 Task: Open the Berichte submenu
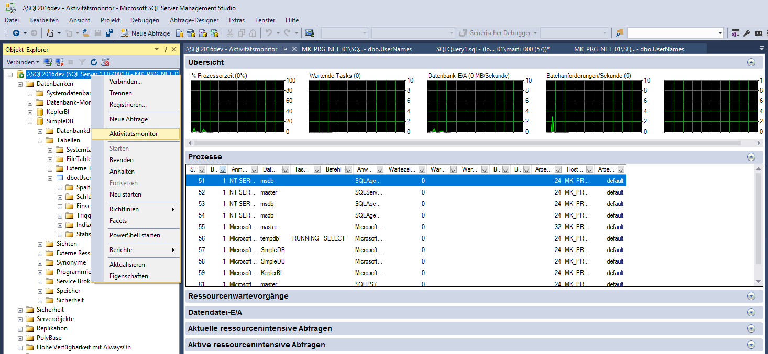tap(136, 250)
